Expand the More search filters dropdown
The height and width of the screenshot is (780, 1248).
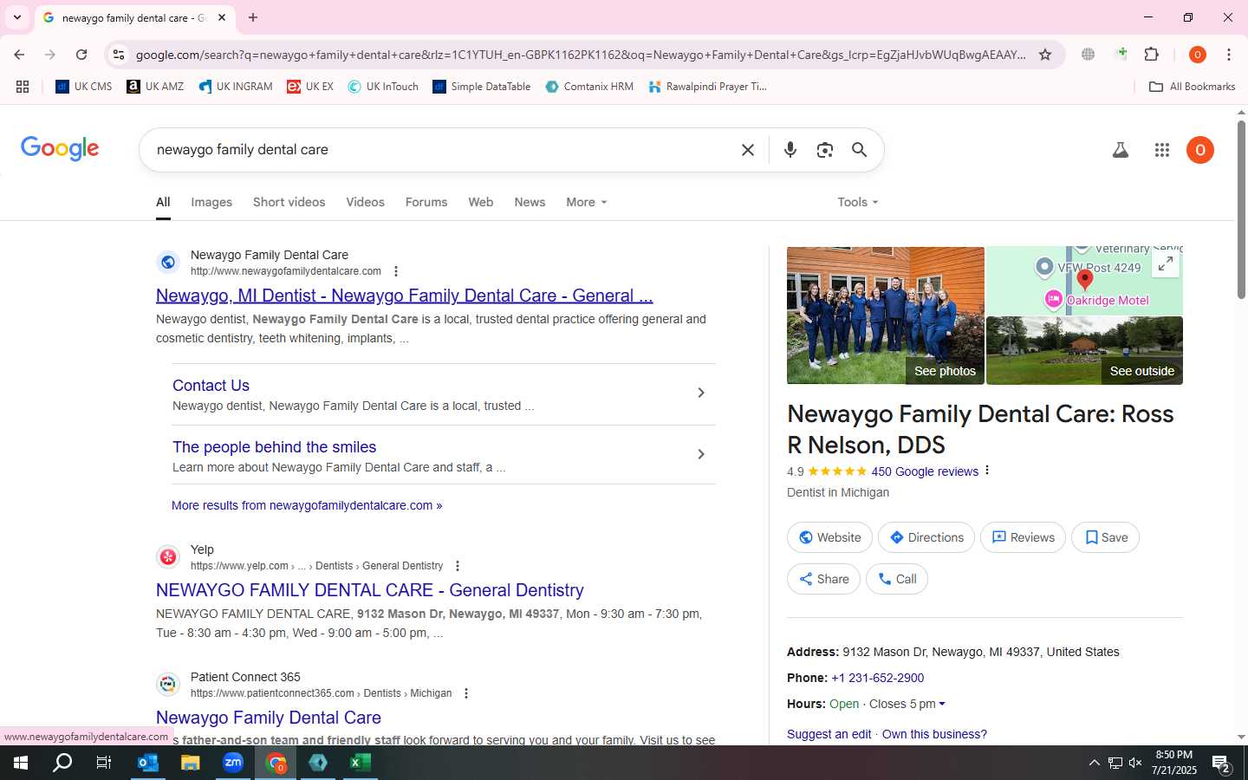point(587,202)
